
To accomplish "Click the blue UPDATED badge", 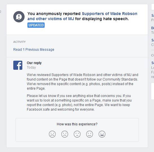I will click(x=36, y=25).
